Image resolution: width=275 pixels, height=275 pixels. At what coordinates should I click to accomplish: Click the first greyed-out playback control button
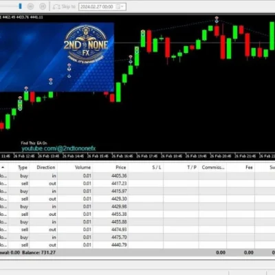coord(30,6)
